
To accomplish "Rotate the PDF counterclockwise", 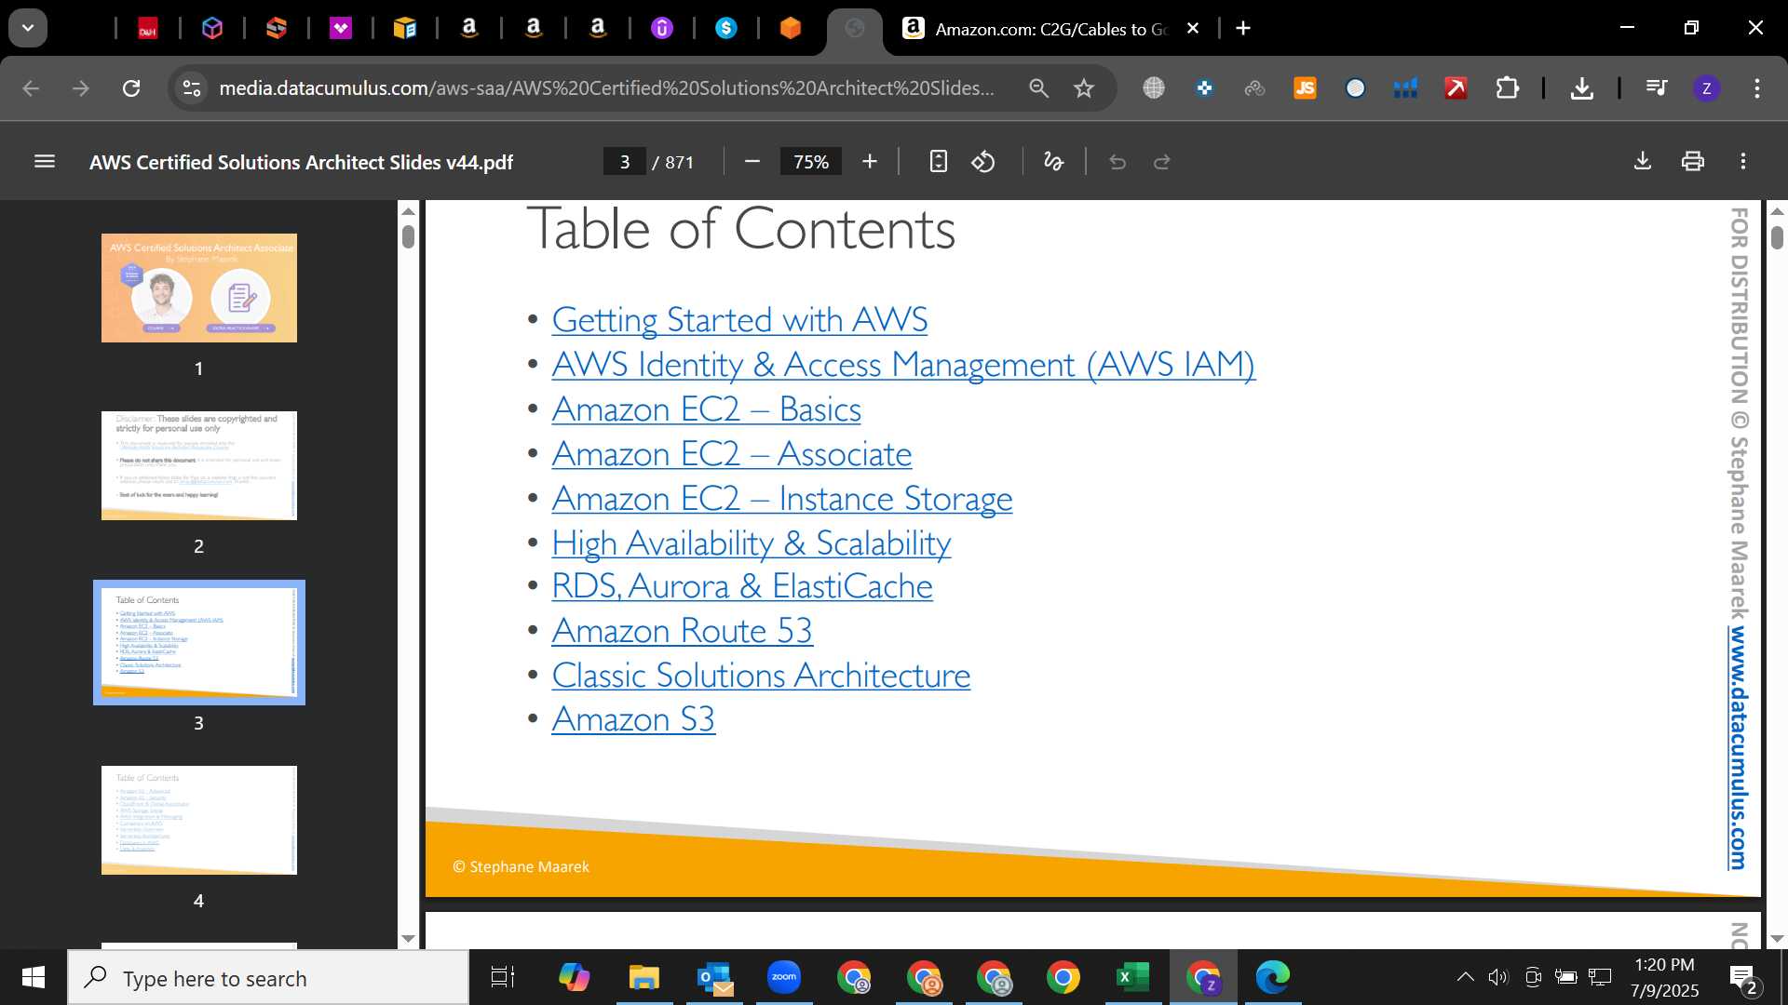I will pyautogui.click(x=983, y=162).
